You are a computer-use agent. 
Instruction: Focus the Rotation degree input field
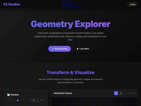pos(34,100)
